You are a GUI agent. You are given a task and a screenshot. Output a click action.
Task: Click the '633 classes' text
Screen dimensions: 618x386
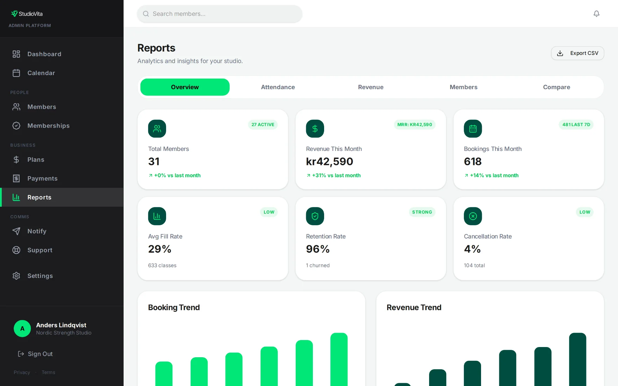click(162, 265)
